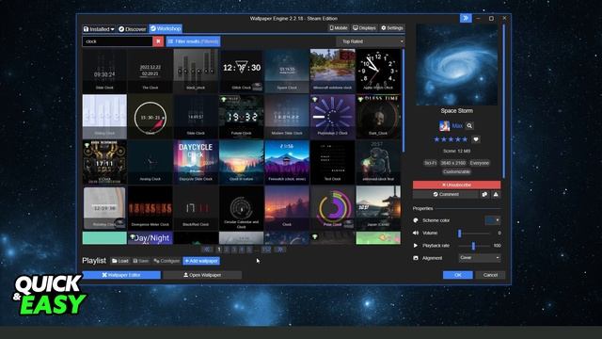Click the trophy badge on Day/Night thumbnail
This screenshot has width=602, height=339.
133,236
